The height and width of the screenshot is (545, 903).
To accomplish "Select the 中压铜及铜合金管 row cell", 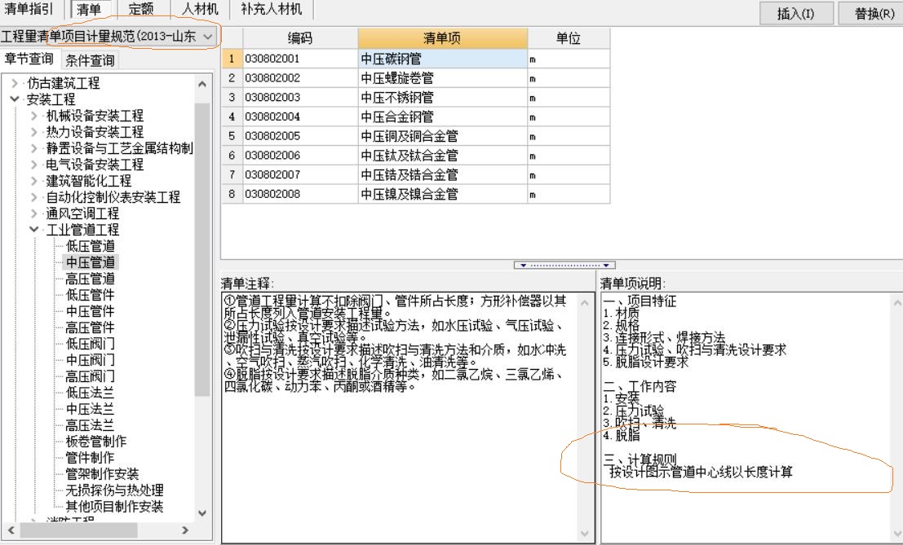I will pyautogui.click(x=442, y=136).
